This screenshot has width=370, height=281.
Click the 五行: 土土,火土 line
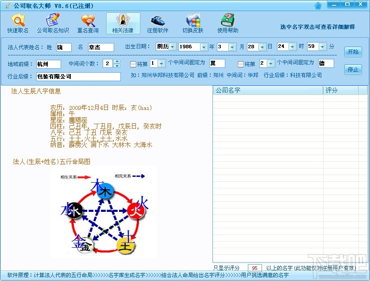click(x=89, y=138)
